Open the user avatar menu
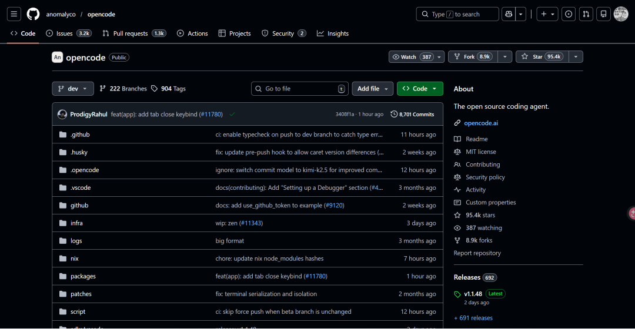Screen dimensions: 635x329 (621, 14)
